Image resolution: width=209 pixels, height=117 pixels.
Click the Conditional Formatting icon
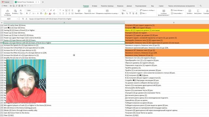point(164,11)
